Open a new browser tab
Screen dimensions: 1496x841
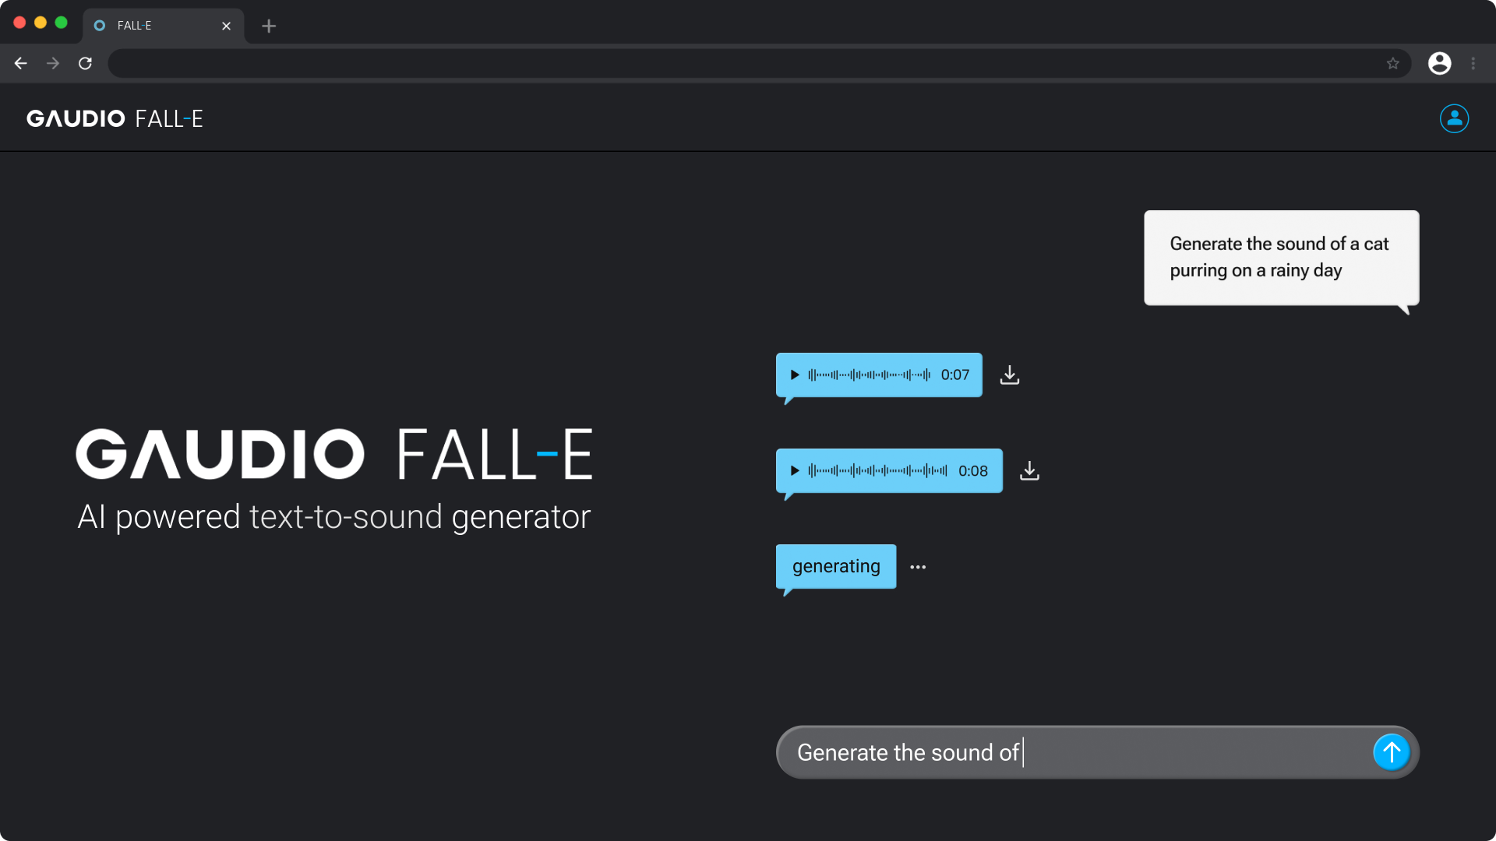[x=269, y=26]
